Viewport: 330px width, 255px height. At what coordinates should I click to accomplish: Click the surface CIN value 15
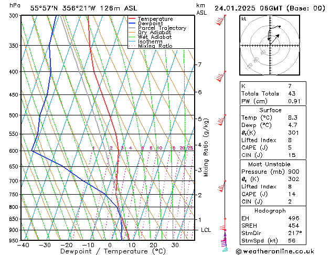tap(292, 155)
